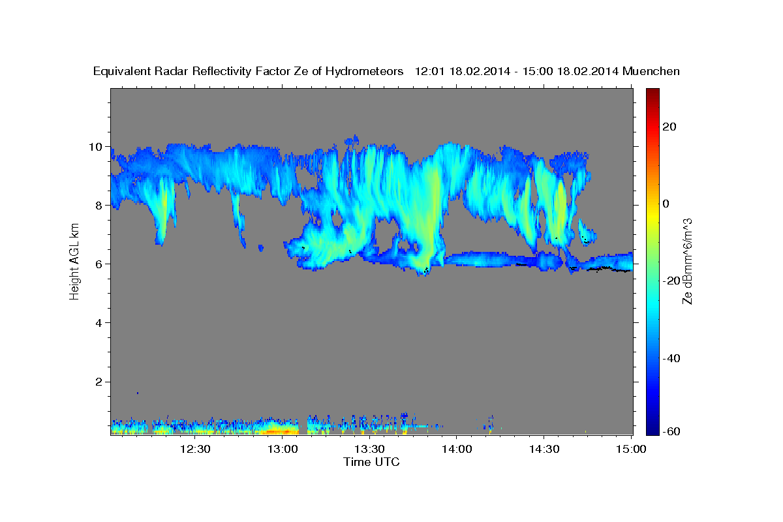The image size is (783, 522).
Task: Click the height axis tick label '8'
Action: [x=100, y=206]
